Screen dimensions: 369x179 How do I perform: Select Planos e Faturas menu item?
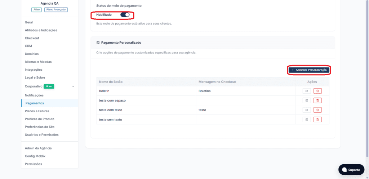(37, 111)
